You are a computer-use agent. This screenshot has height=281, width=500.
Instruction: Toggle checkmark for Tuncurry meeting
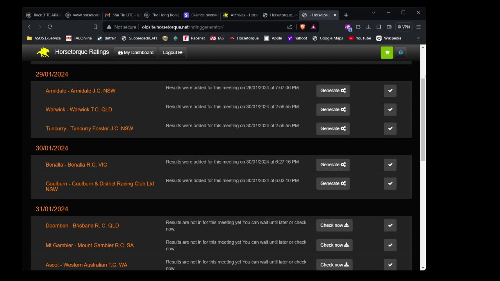[x=390, y=128]
